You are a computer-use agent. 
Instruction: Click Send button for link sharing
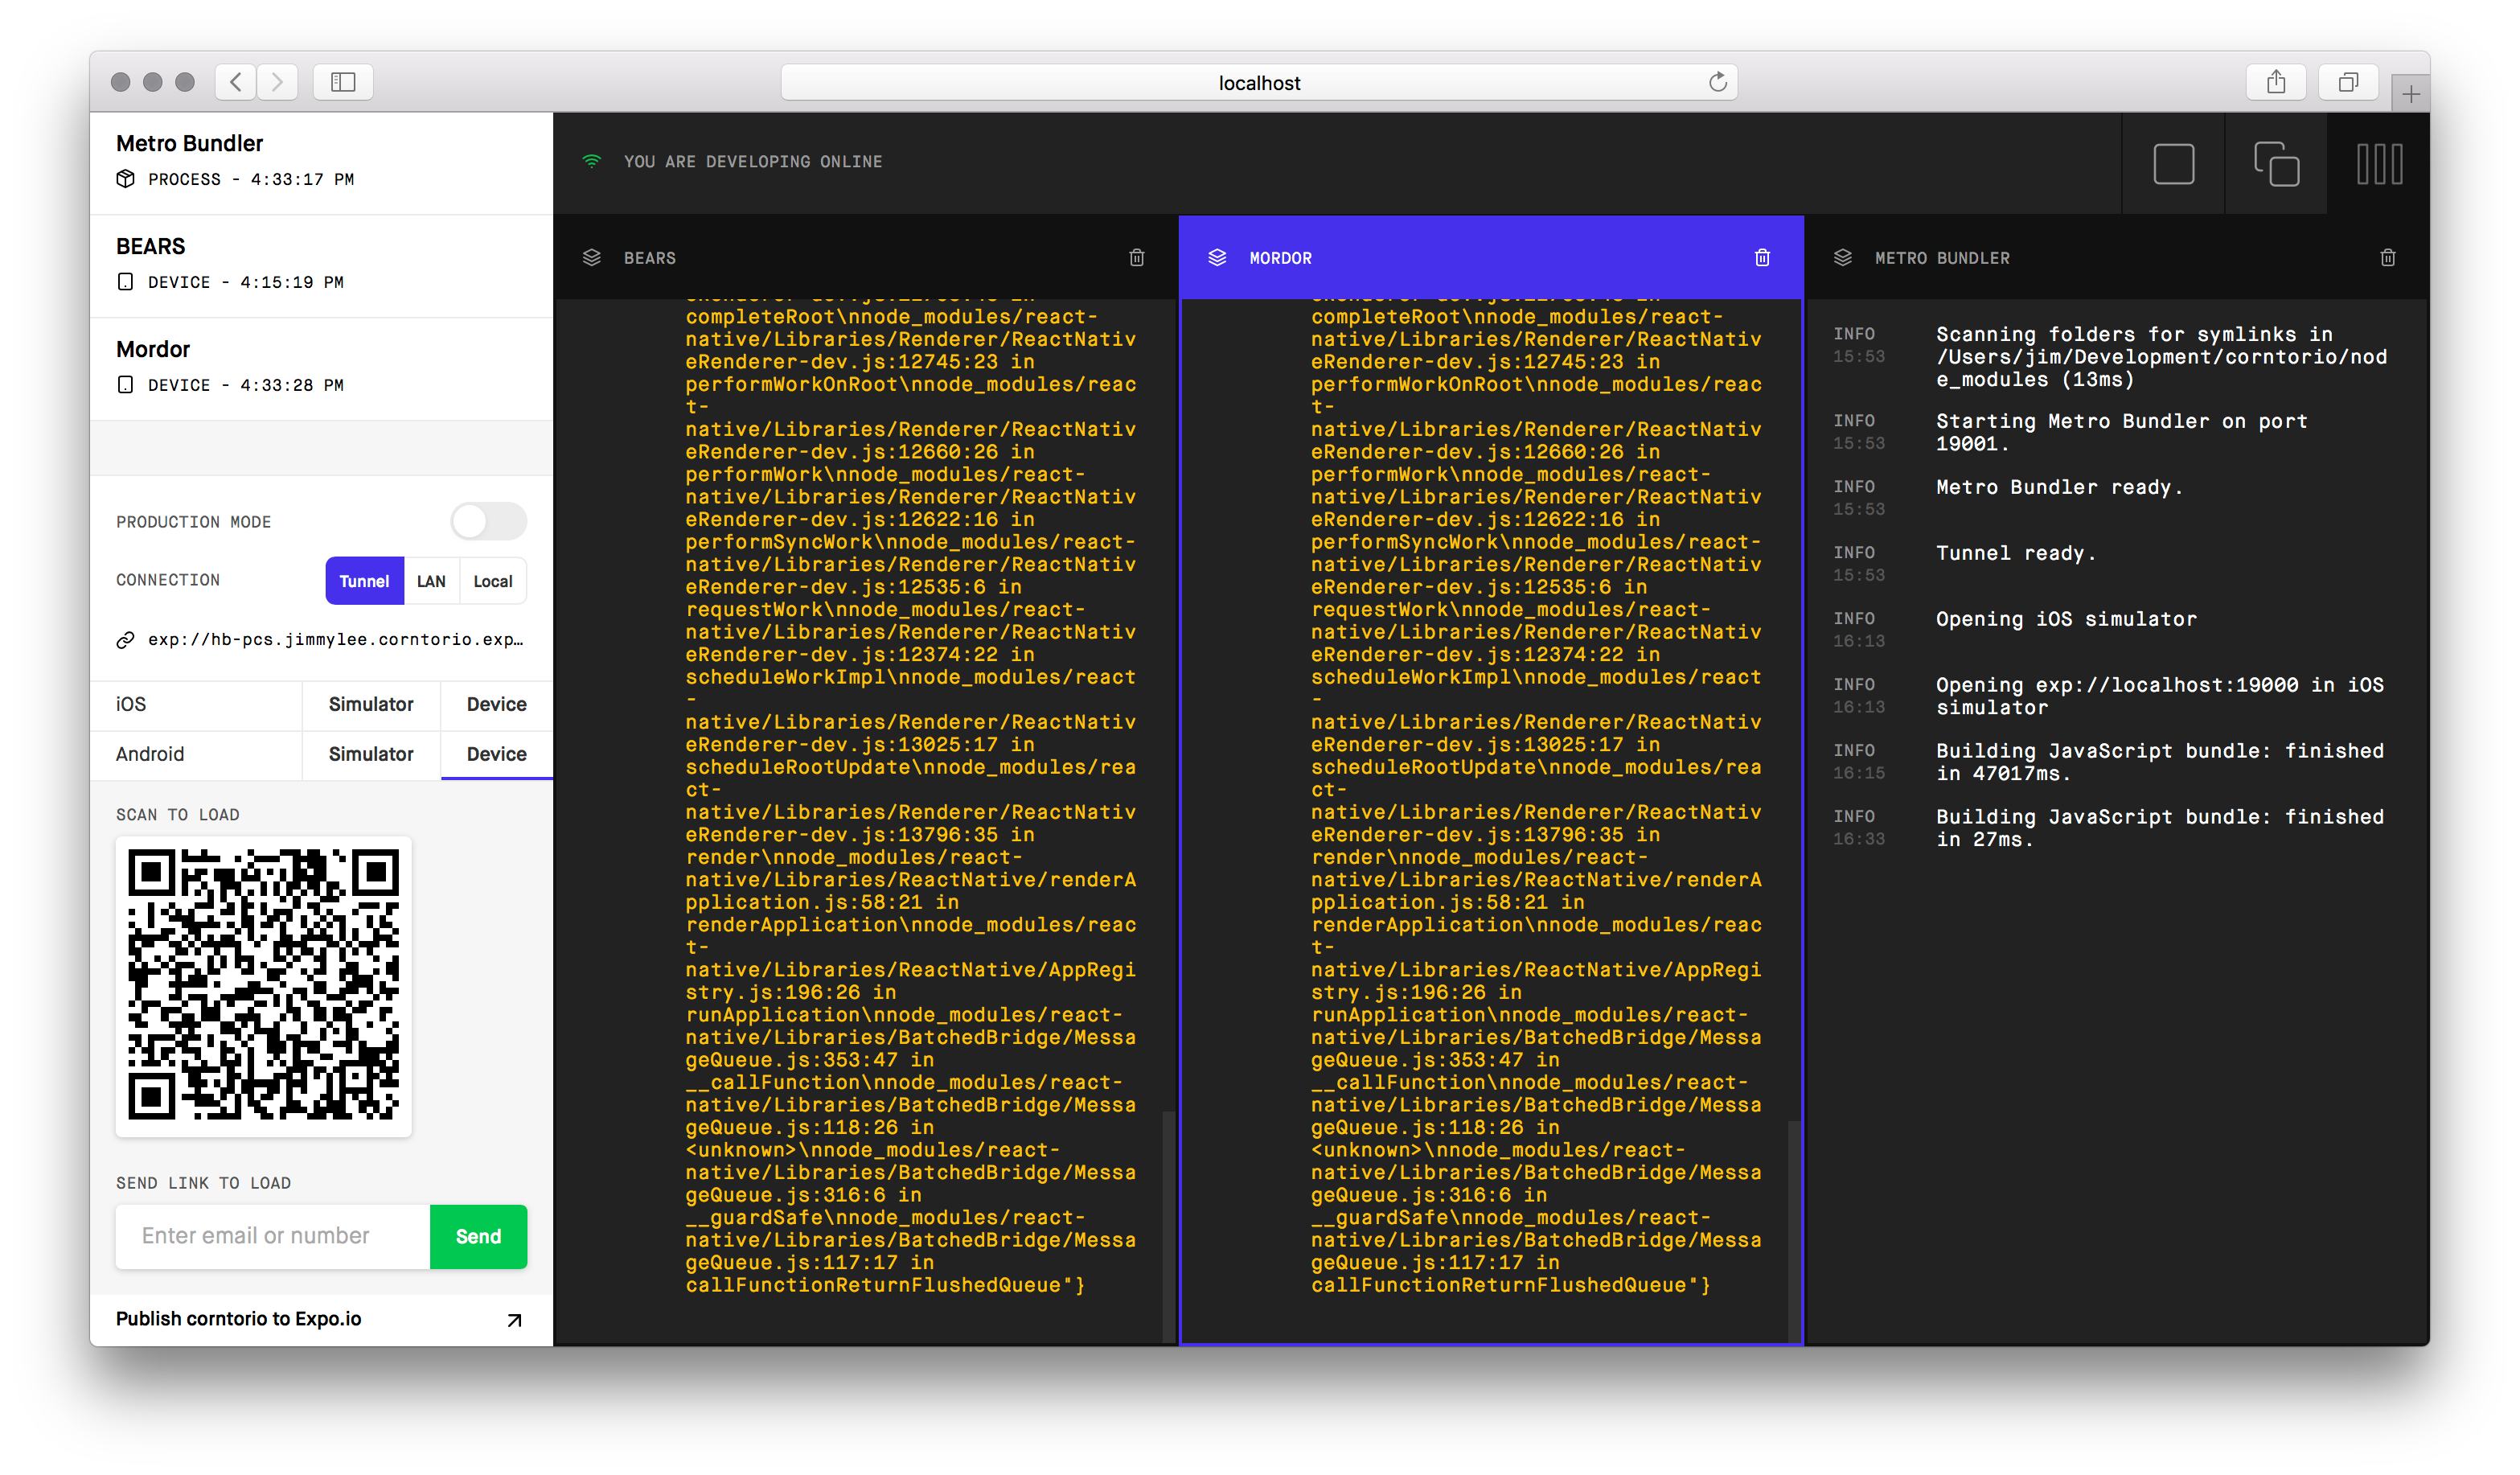pyautogui.click(x=479, y=1233)
